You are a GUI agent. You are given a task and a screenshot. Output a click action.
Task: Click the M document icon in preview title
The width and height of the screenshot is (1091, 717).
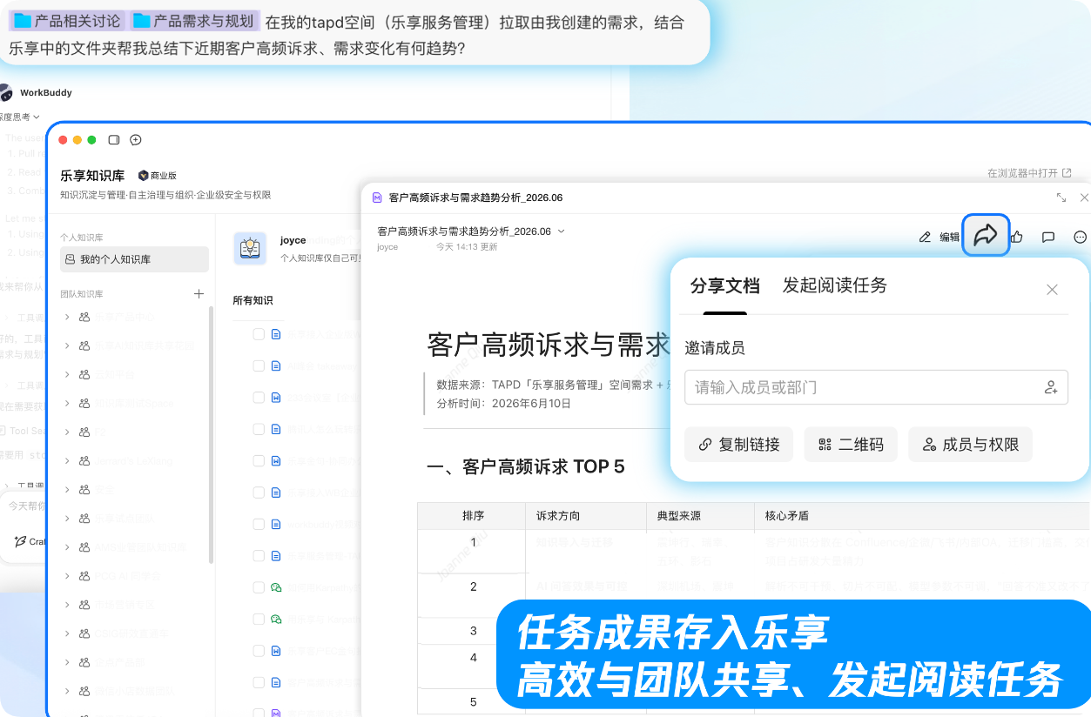377,198
